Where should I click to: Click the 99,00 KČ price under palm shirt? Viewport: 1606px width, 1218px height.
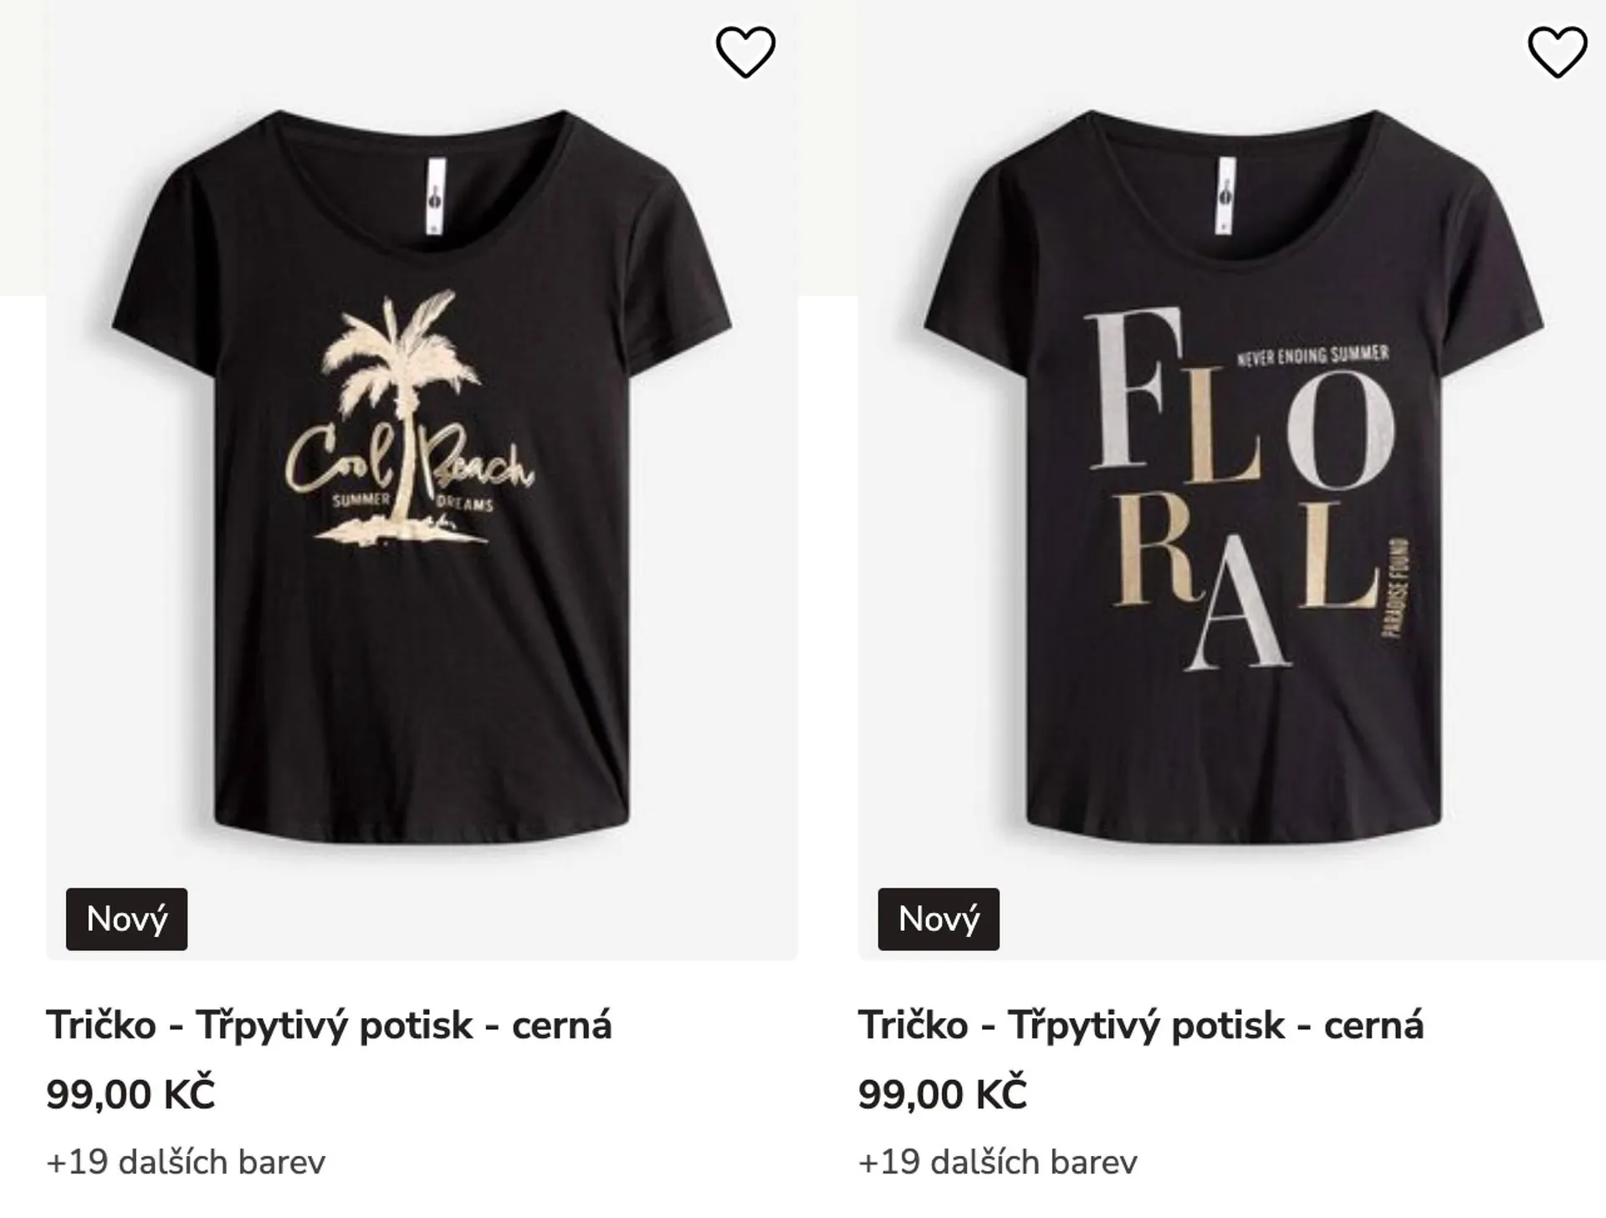(130, 1093)
